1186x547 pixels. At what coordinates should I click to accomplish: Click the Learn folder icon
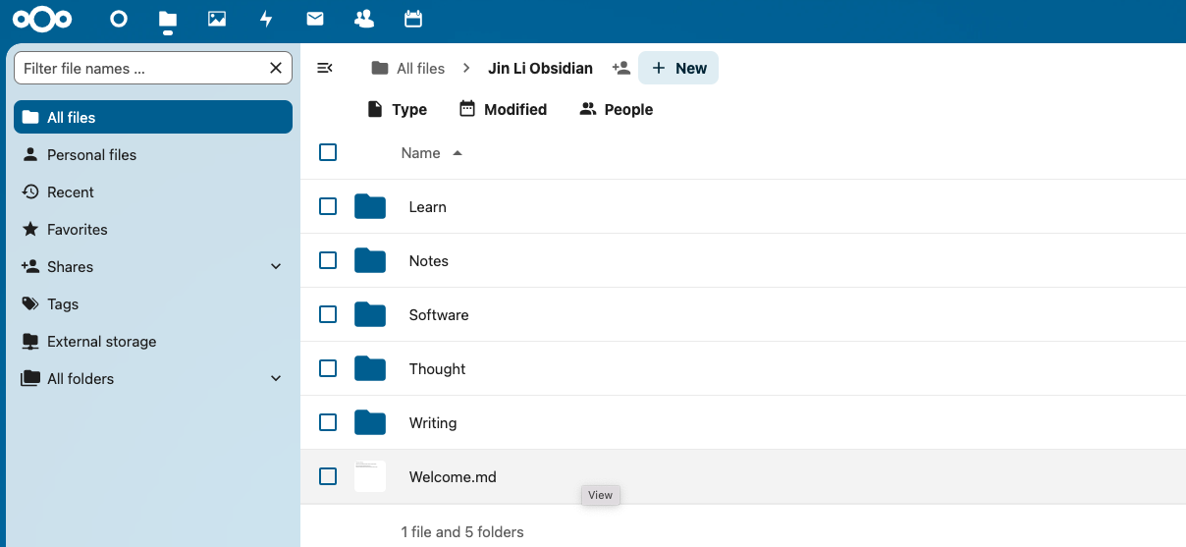click(370, 206)
